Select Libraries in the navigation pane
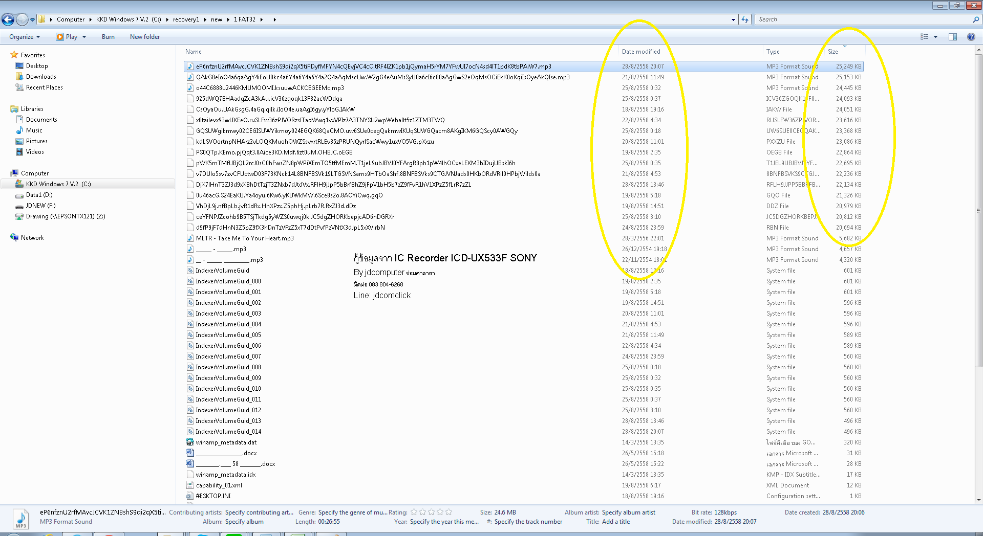 32,109
